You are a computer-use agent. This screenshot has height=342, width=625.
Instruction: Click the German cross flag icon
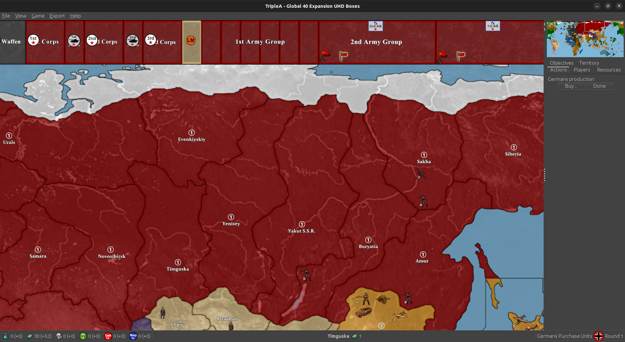pos(598,336)
